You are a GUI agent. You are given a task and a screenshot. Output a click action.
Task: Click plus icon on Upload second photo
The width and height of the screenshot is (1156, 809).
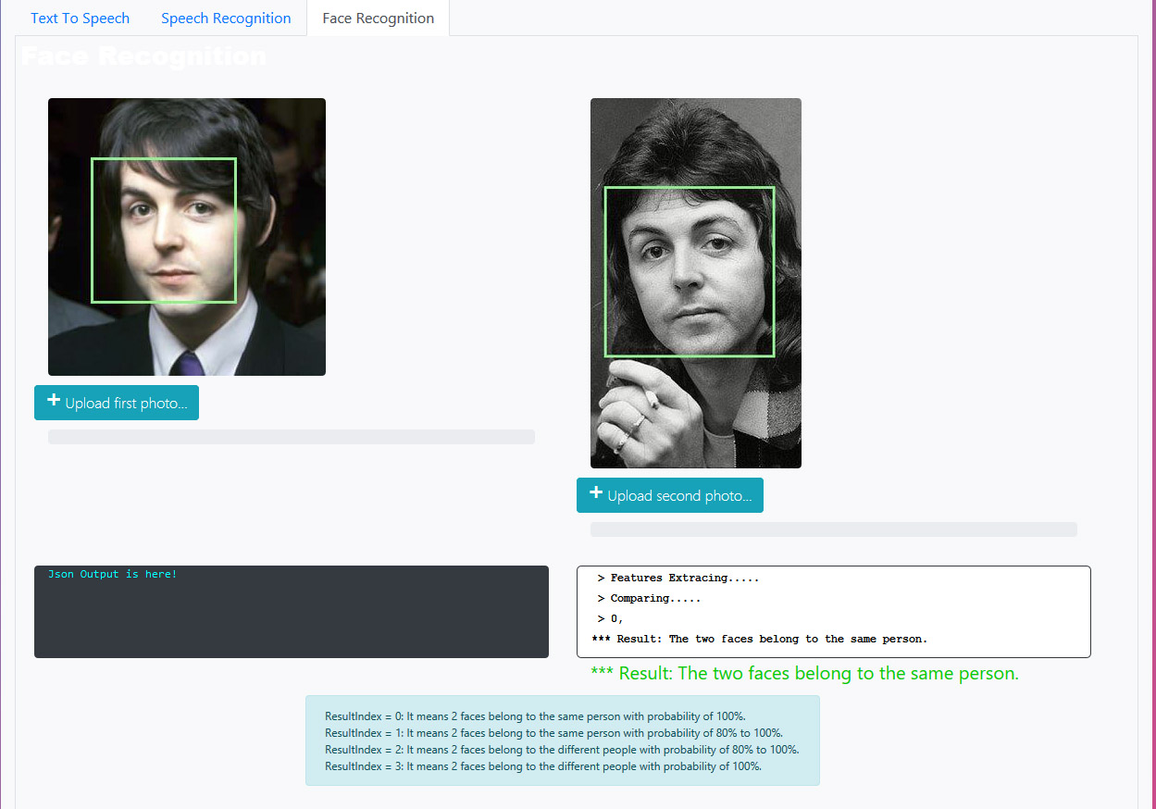596,493
